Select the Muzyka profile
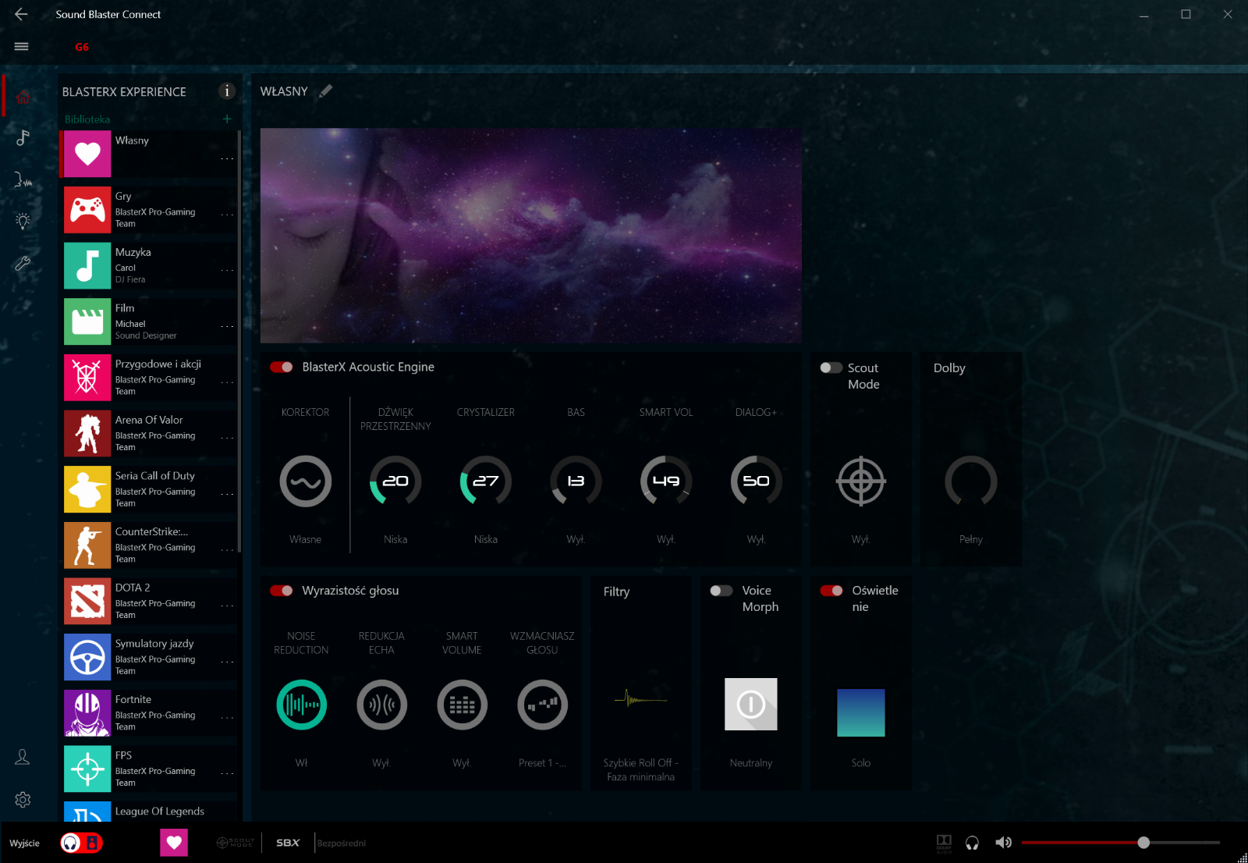The width and height of the screenshot is (1248, 863). point(148,266)
